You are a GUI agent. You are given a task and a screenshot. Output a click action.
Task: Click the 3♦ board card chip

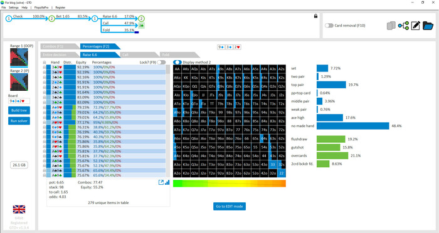(x=229, y=47)
